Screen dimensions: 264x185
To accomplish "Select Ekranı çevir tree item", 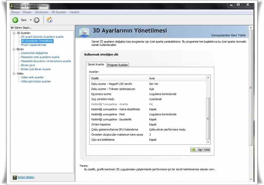I will [x=28, y=65].
